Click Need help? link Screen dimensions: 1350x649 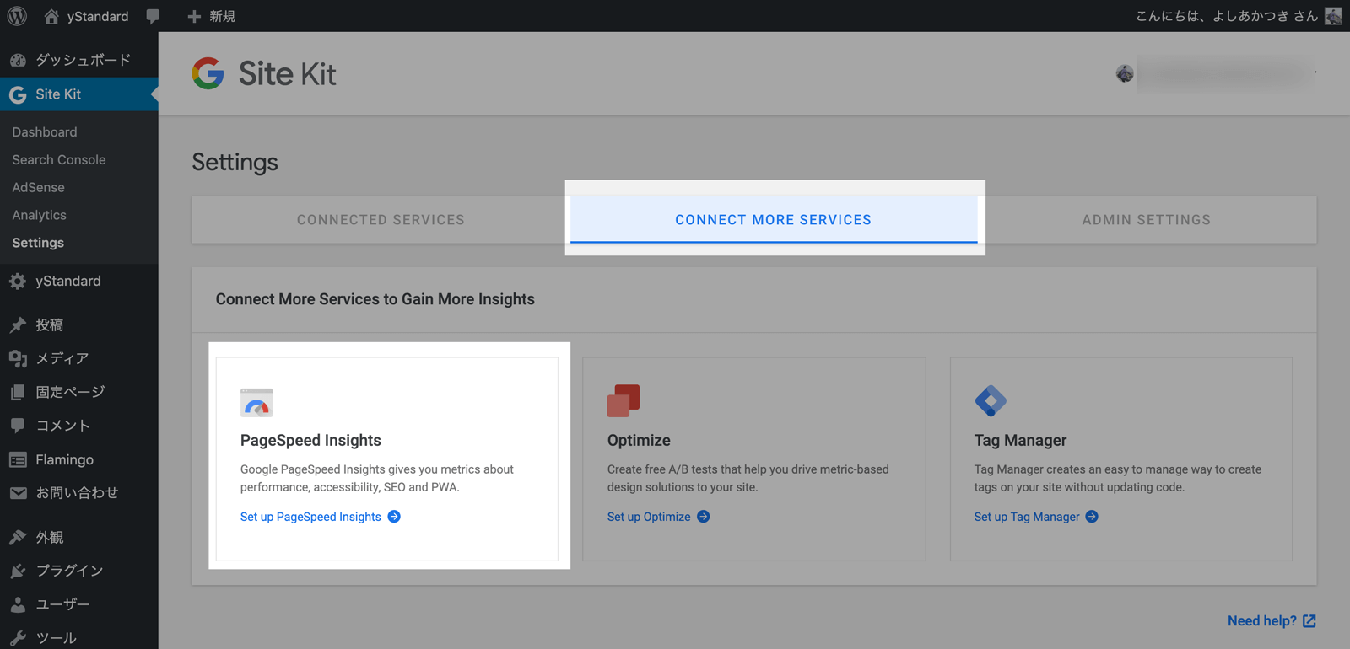click(x=1262, y=621)
